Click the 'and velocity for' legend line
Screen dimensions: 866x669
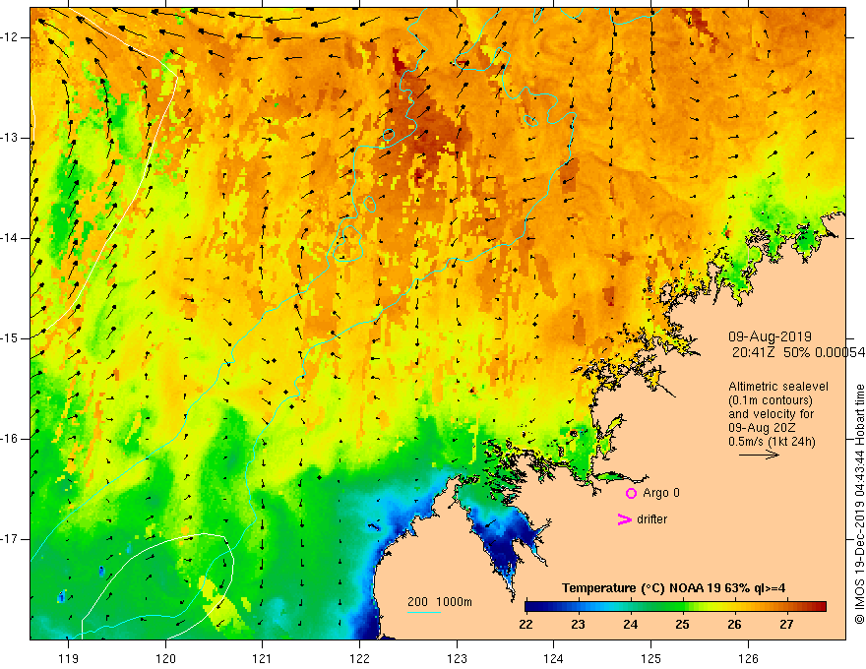coord(771,414)
